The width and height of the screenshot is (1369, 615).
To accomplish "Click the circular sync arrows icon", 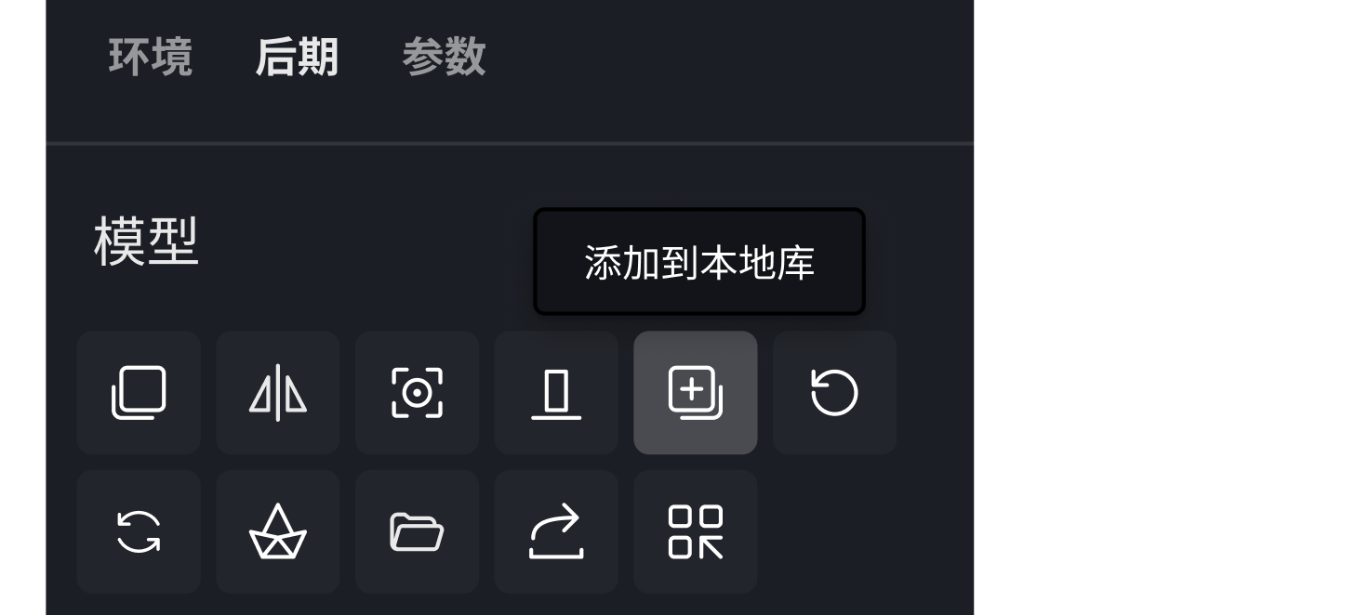I will (139, 531).
